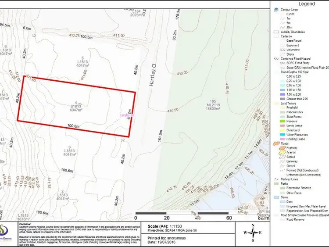Click the Roads group icon in legend
The image size is (329, 247).
point(275,143)
